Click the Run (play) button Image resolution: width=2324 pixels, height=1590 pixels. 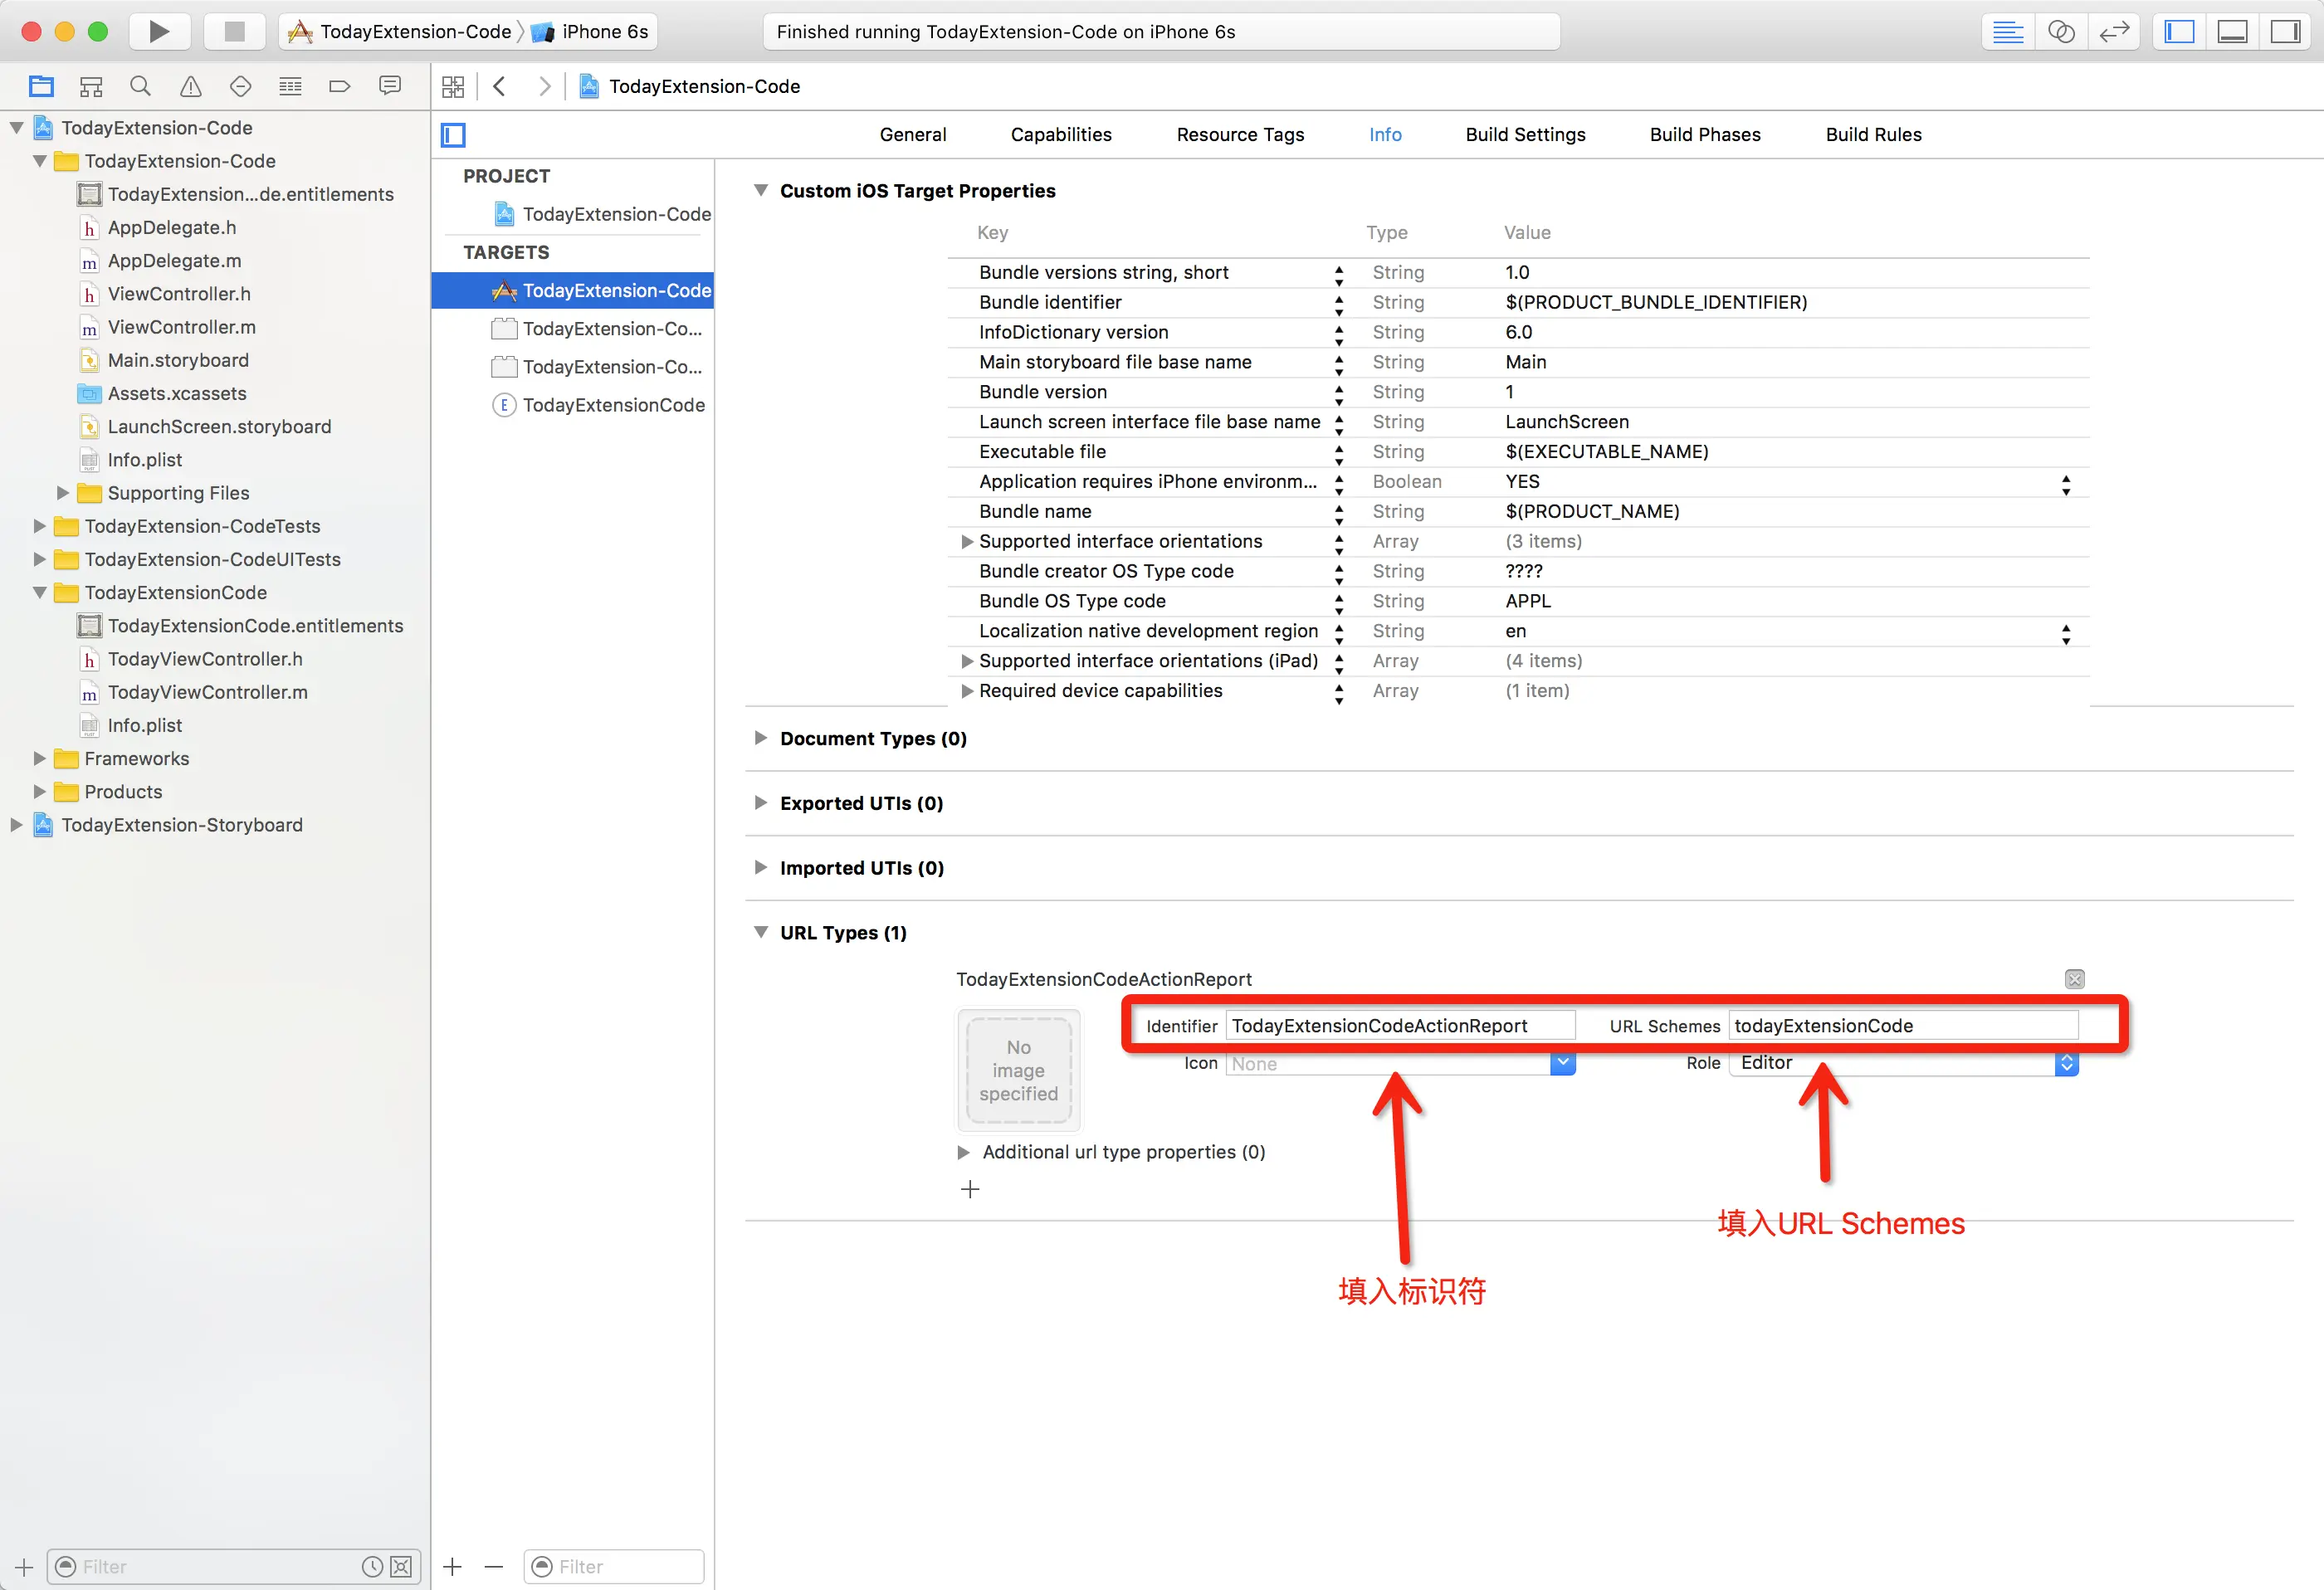tap(159, 31)
